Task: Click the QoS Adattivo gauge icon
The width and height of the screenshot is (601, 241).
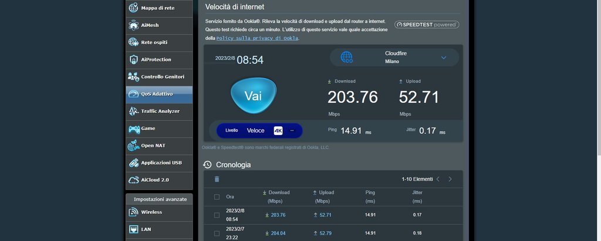Action: click(133, 94)
